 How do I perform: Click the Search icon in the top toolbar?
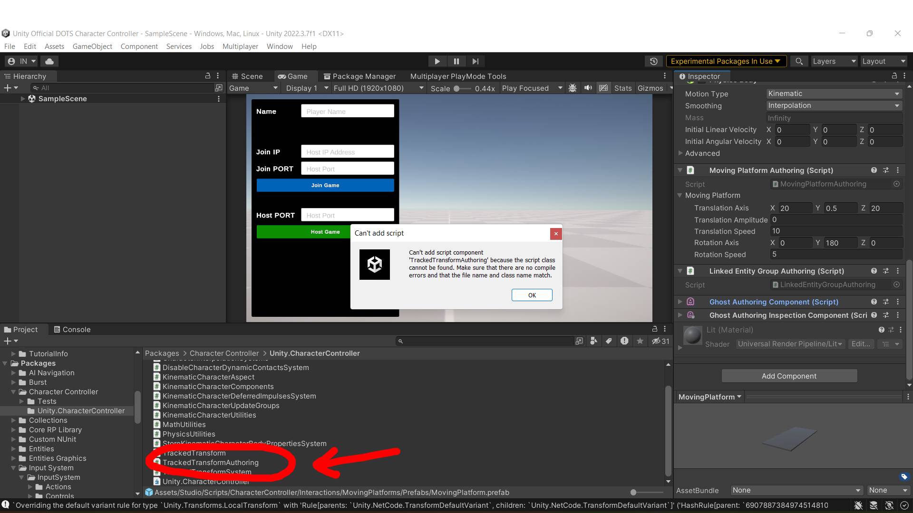[799, 61]
